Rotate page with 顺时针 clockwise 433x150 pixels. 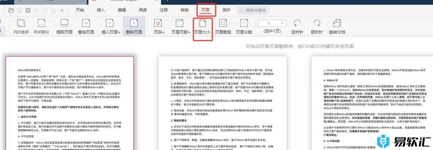[317, 27]
